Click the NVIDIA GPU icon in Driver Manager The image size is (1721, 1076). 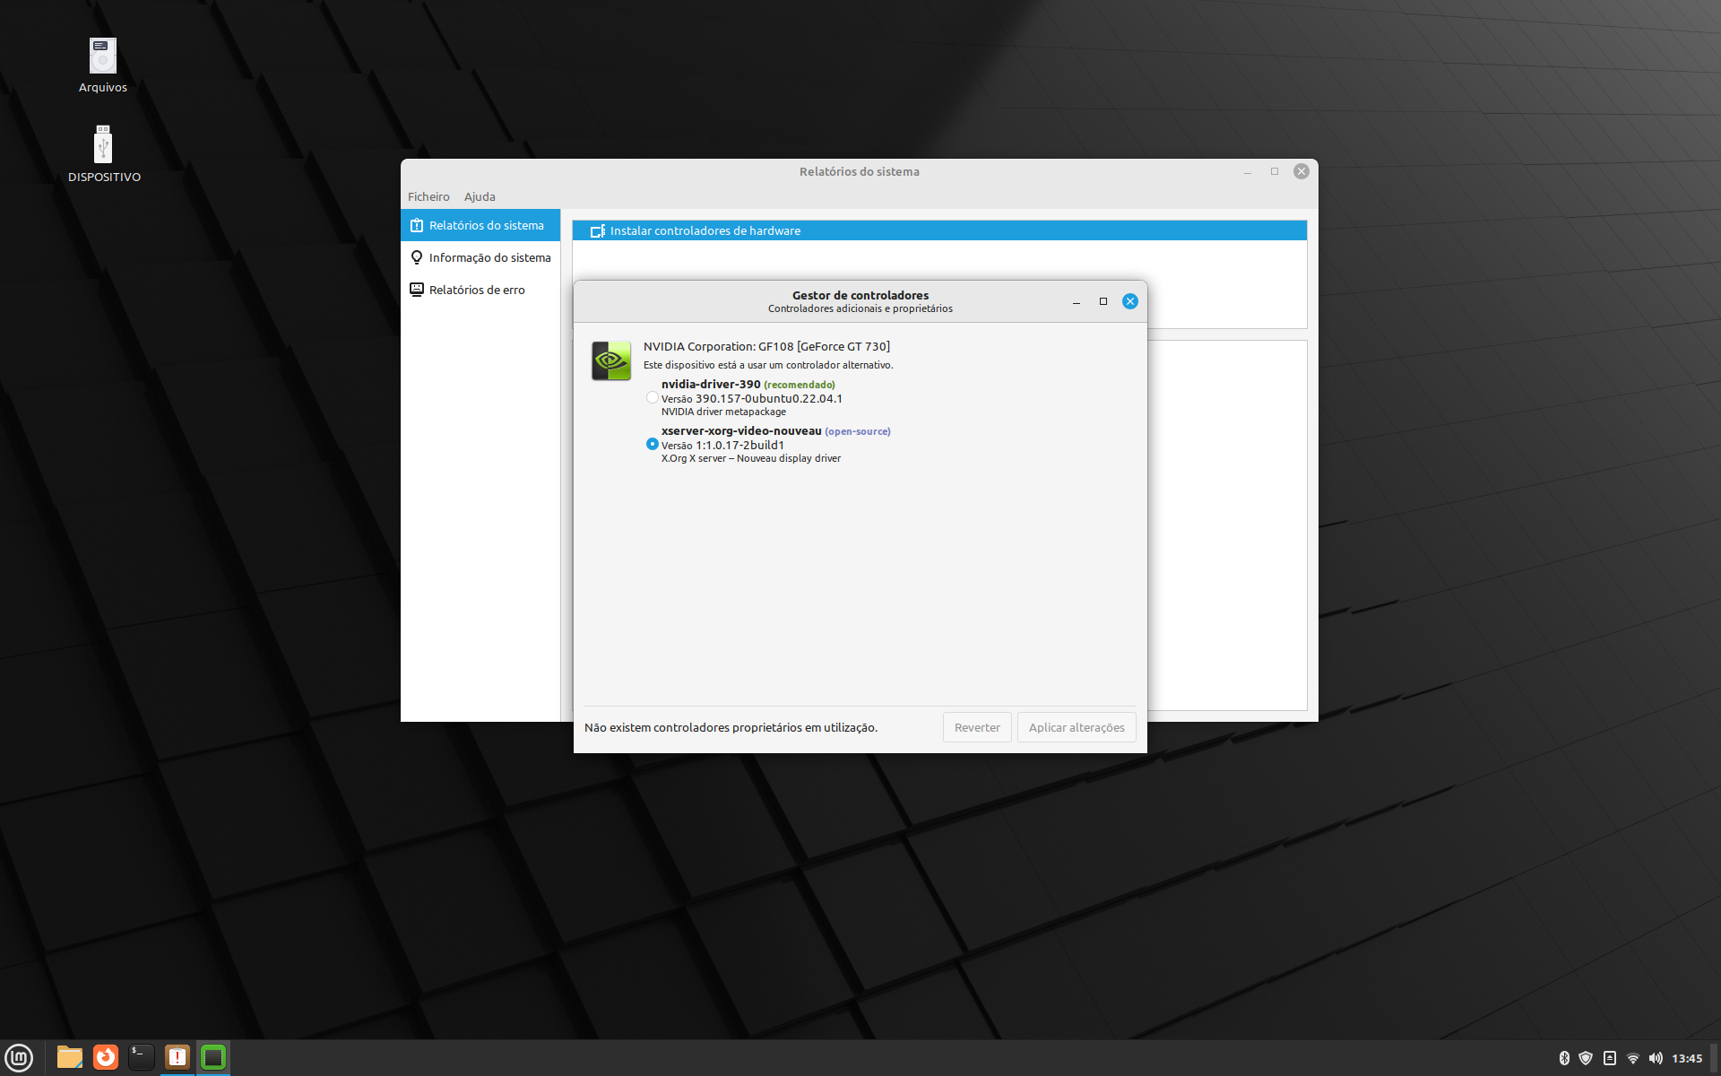(610, 360)
